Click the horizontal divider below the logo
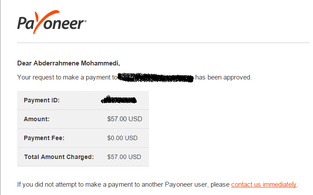Viewport: 313px width, 195px height. point(163,43)
